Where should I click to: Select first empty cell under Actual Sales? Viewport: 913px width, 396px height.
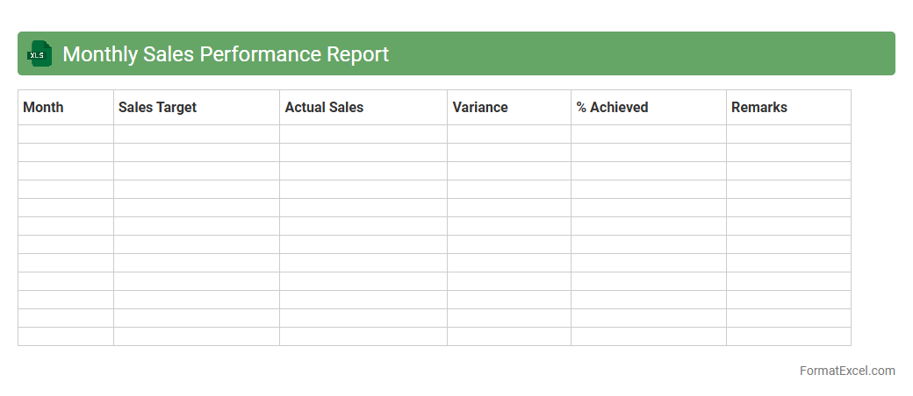coord(363,134)
